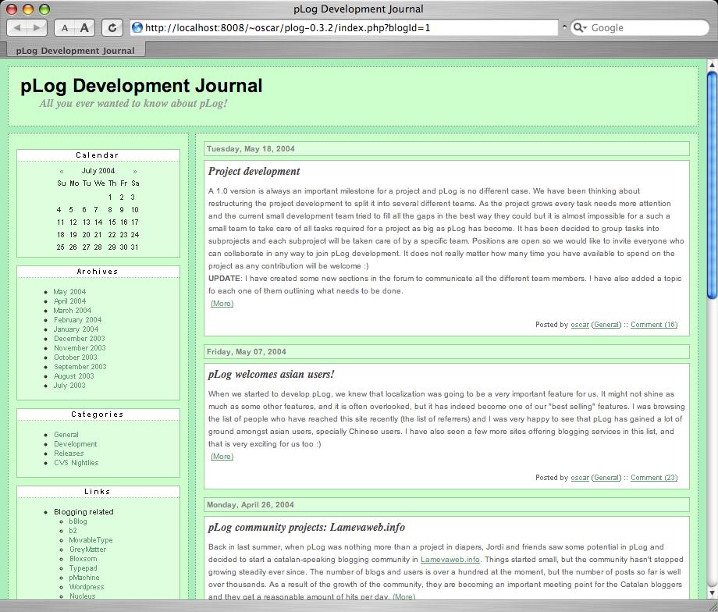Click the Calendar sidebar heading
This screenshot has width=718, height=612.
click(98, 155)
